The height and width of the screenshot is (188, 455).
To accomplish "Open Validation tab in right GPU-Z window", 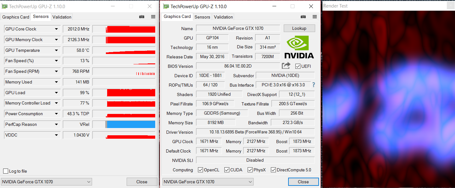I will click(x=223, y=17).
